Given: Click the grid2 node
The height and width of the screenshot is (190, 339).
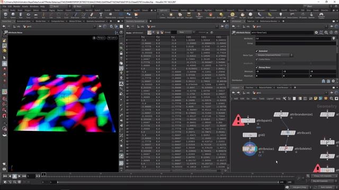Looking at the screenshot, I should 249,135.
